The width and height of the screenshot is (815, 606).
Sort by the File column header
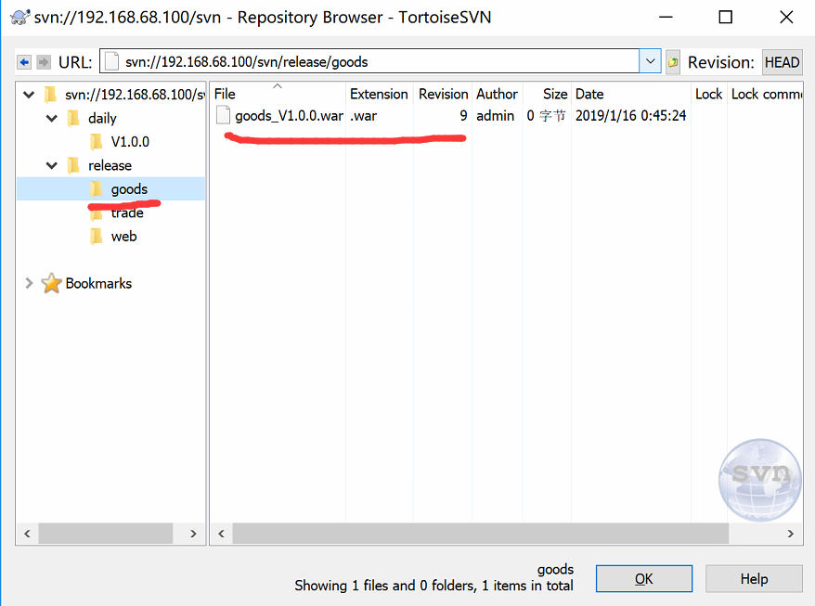278,94
